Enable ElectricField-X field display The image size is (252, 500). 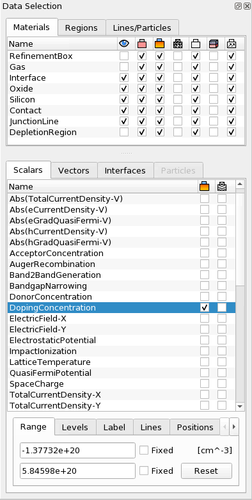pyautogui.click(x=205, y=319)
